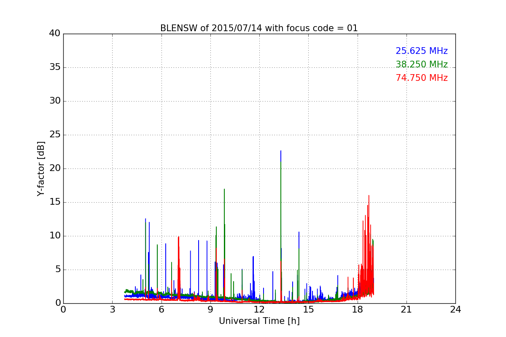Click x-axis tick label 21
This screenshot has height=337, width=506.
[406, 309]
